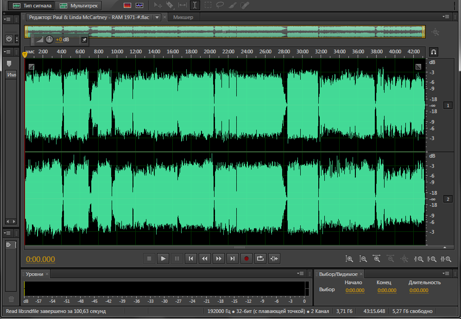Select the Редактор RAM 1971 file tab
Viewport: 461px width, 319px height.
(x=89, y=17)
